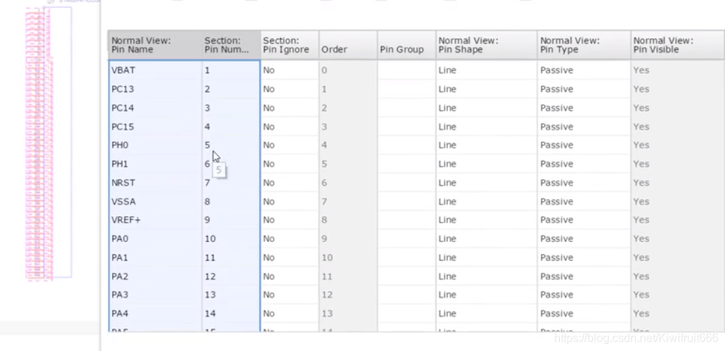Screen dimensions: 725x351
Task: Select the Section Pin Ignore column header
Action: 289,45
